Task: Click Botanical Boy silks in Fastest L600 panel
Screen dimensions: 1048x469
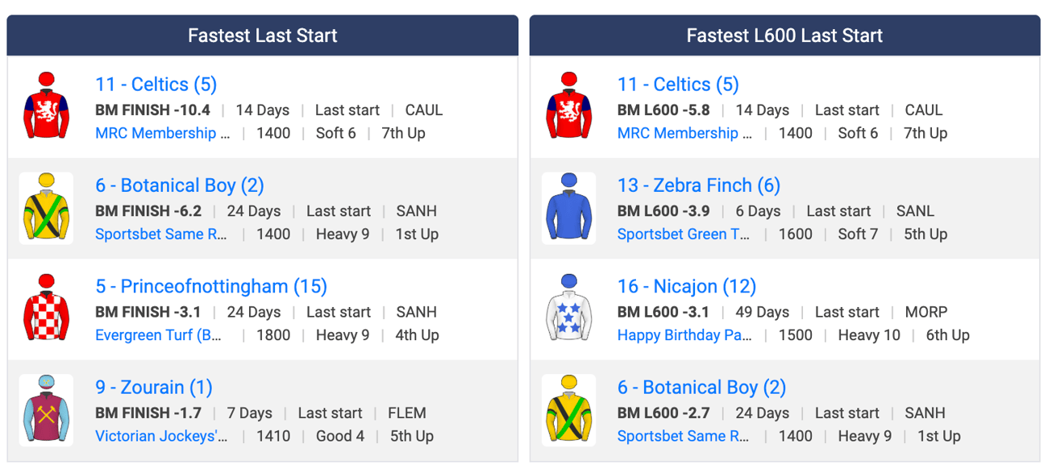Action: point(568,409)
